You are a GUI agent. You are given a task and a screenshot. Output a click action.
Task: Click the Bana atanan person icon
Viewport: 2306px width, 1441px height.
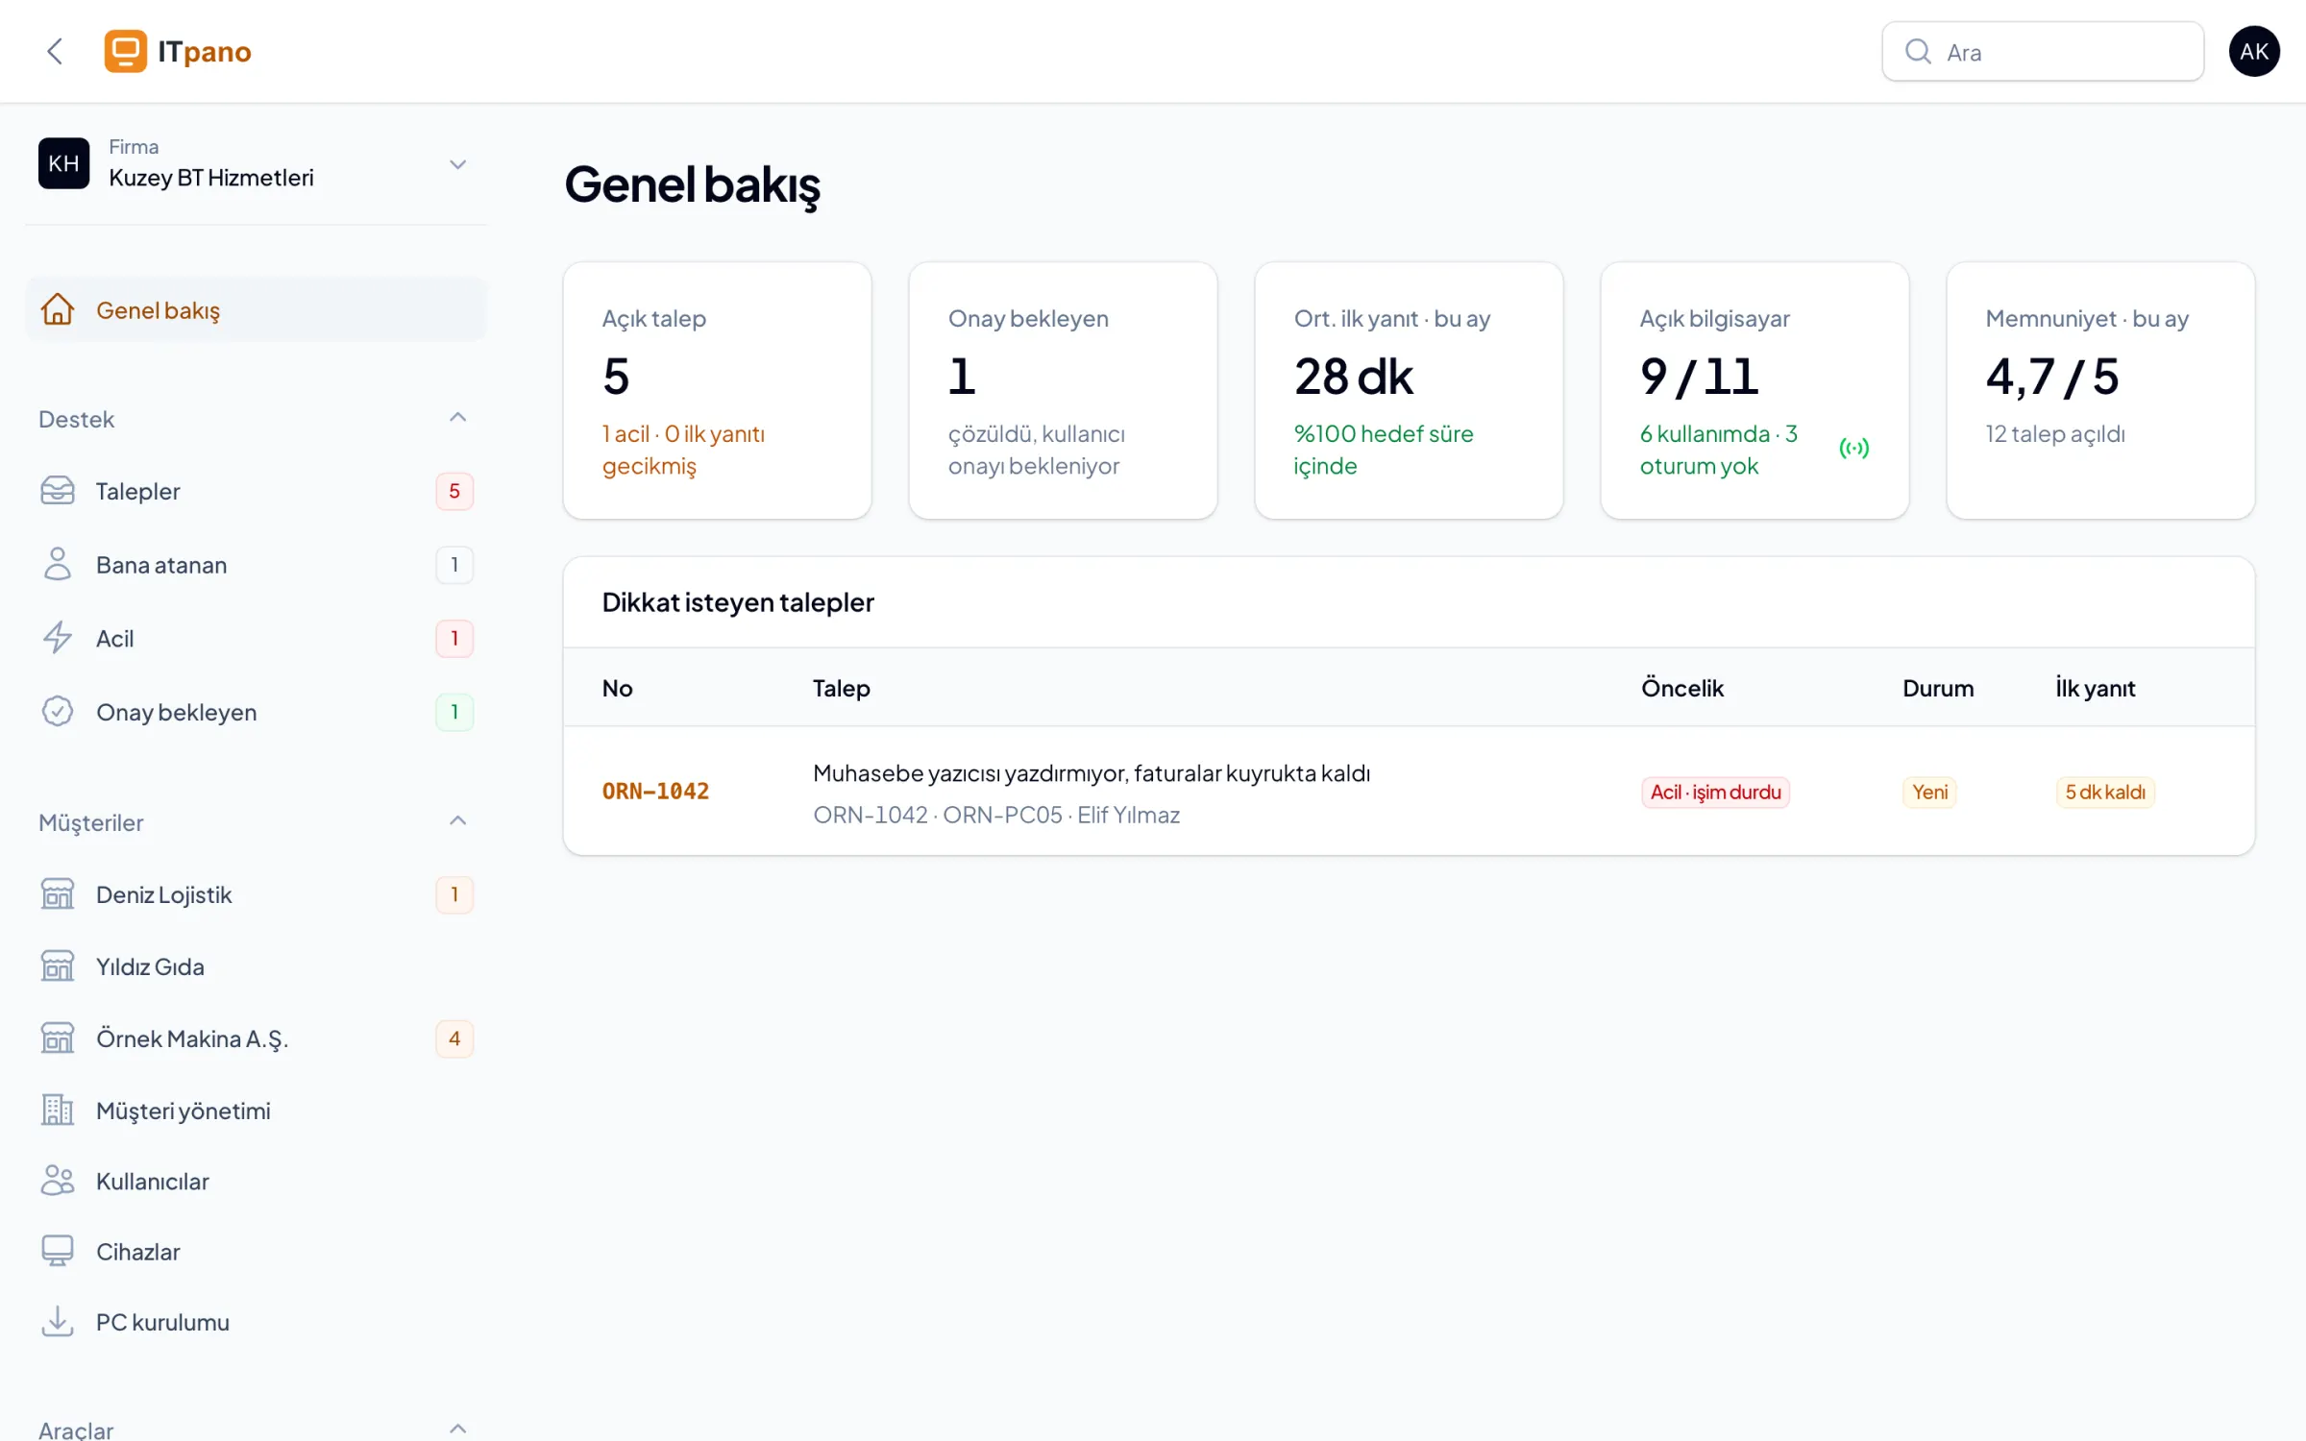(58, 564)
